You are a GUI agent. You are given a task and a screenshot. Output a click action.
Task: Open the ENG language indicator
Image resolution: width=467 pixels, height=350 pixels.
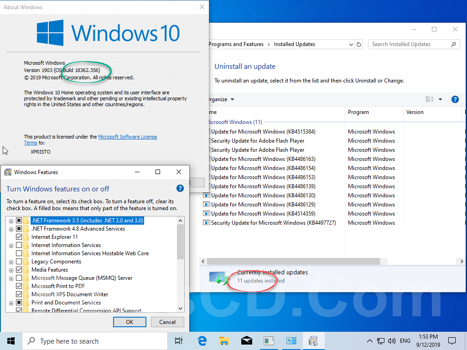point(405,341)
